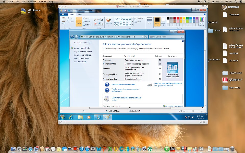Screen dimensions: 245x153
Task: Switch to the View ribbon tab
Action: [80, 15]
